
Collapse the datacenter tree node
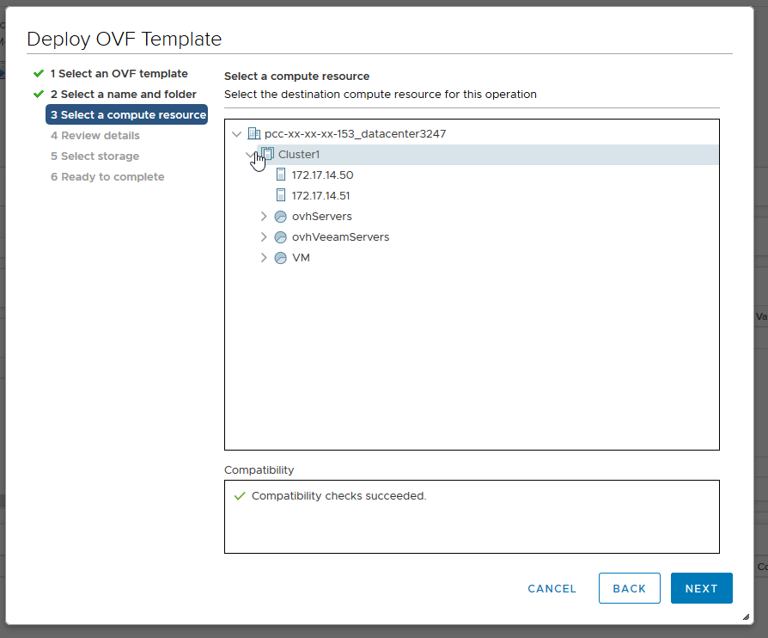[237, 134]
